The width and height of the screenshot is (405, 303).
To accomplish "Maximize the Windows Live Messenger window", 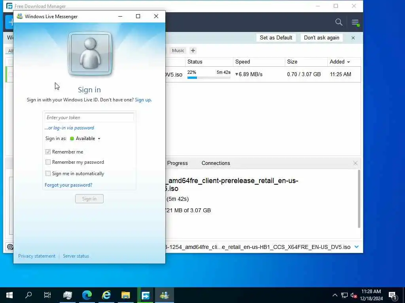I will coord(138,16).
